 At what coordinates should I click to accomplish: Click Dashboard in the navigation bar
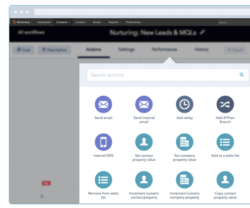pos(44,22)
